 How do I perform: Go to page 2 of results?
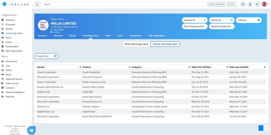coord(266,128)
